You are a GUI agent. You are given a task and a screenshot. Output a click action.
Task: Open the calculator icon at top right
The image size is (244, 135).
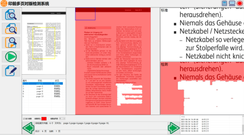(x=224, y=3)
